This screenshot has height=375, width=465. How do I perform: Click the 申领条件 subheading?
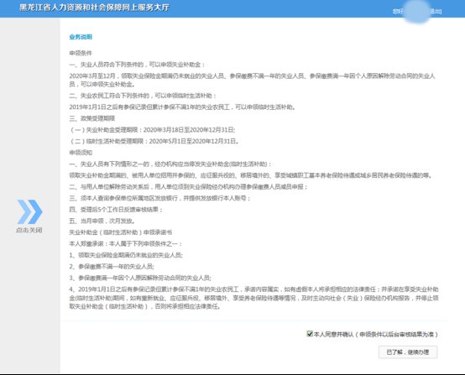[81, 53]
